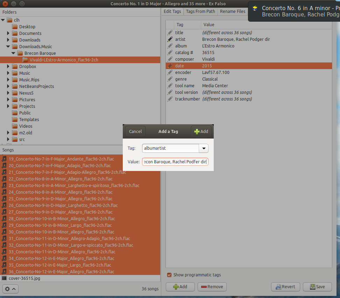Image resolution: width=340 pixels, height=298 pixels.
Task: Enable Show programmatic tags
Action: click(x=169, y=275)
